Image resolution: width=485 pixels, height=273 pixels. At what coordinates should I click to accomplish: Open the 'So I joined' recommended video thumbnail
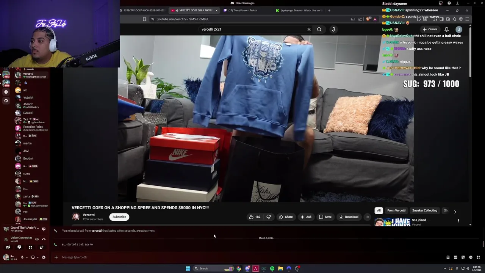pos(392,222)
